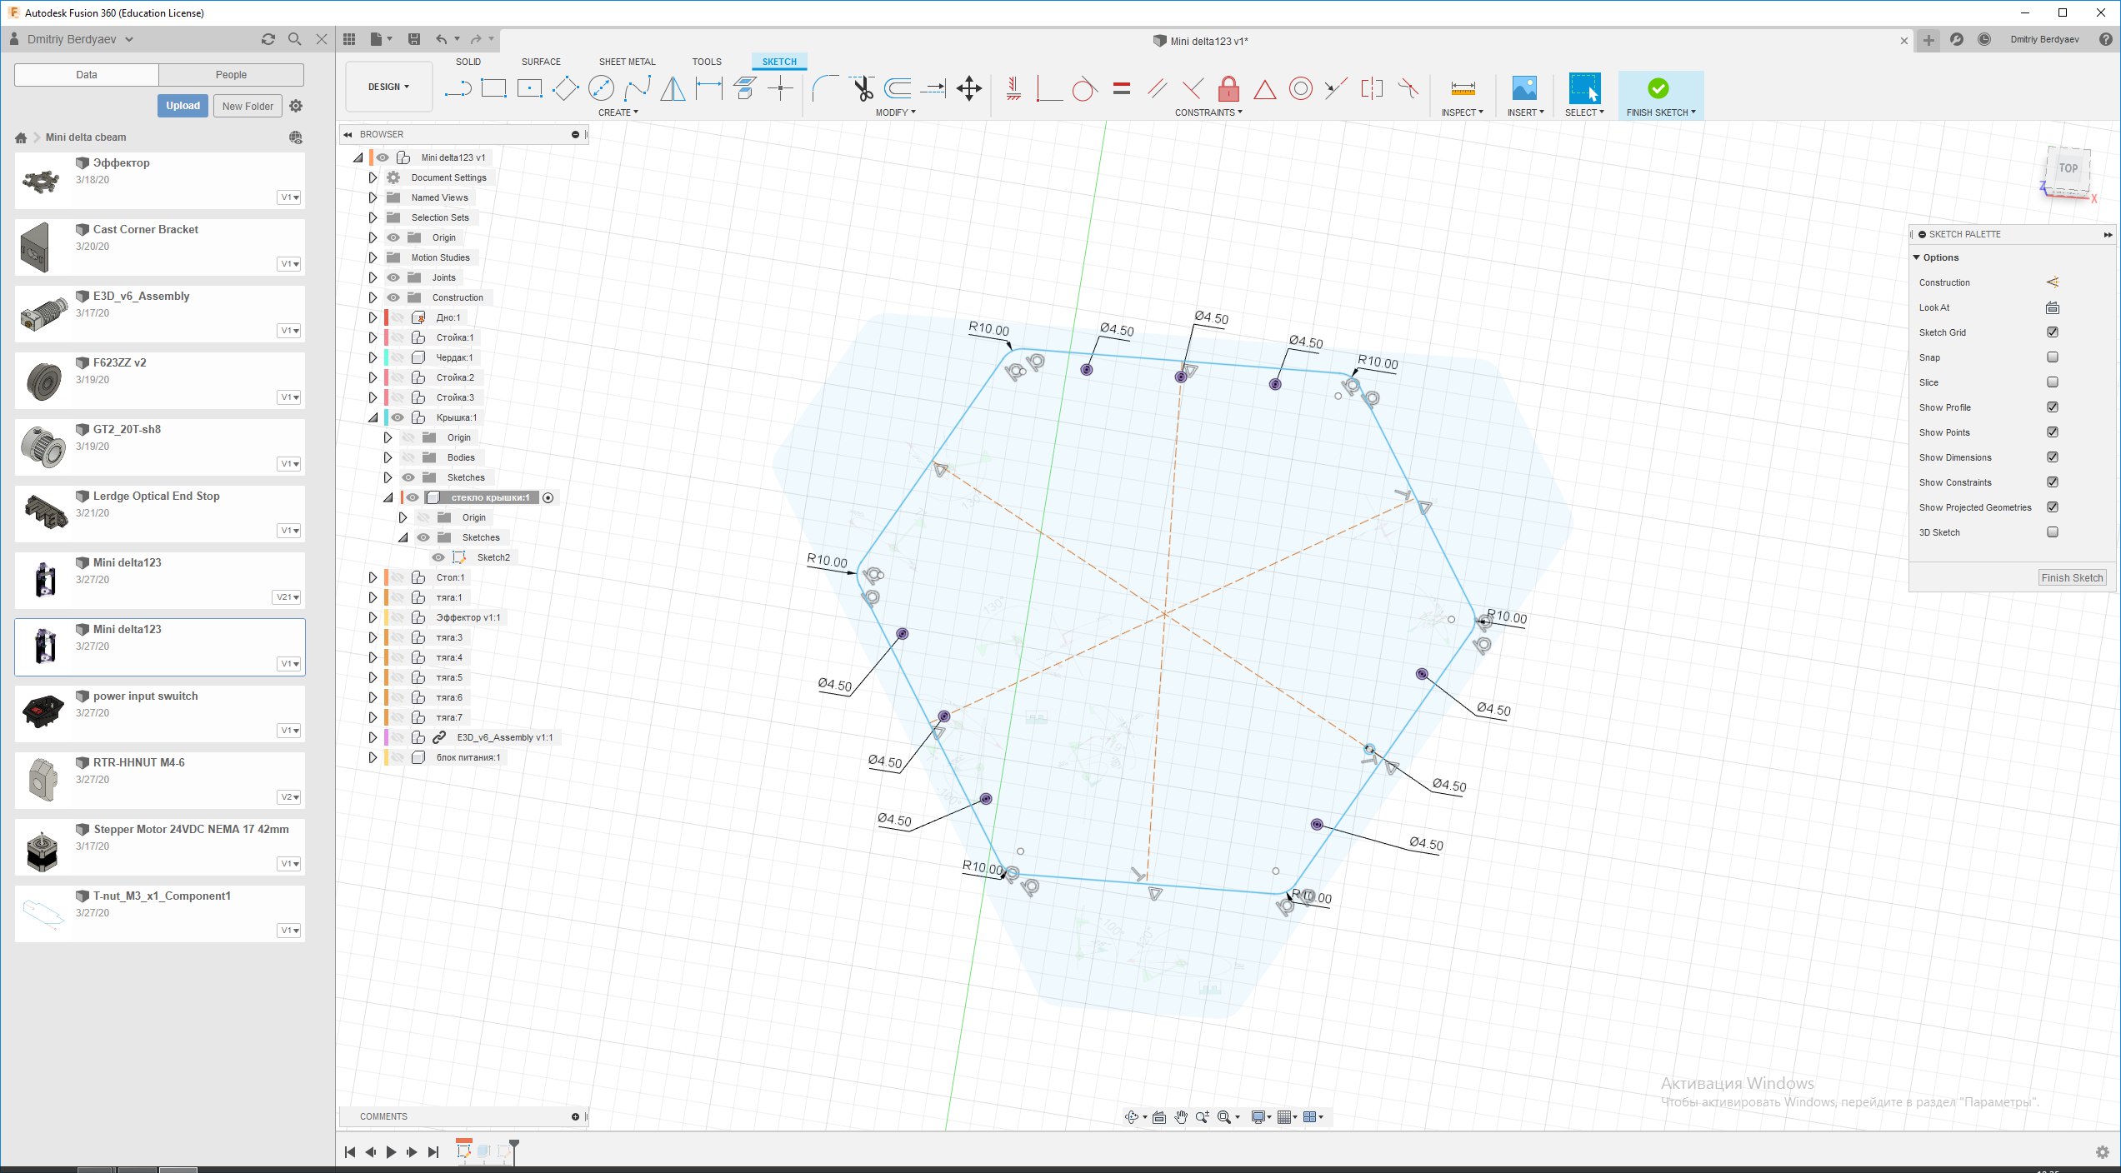The image size is (2121, 1173).
Task: Uncheck Show Dimensions option
Action: (x=2053, y=457)
